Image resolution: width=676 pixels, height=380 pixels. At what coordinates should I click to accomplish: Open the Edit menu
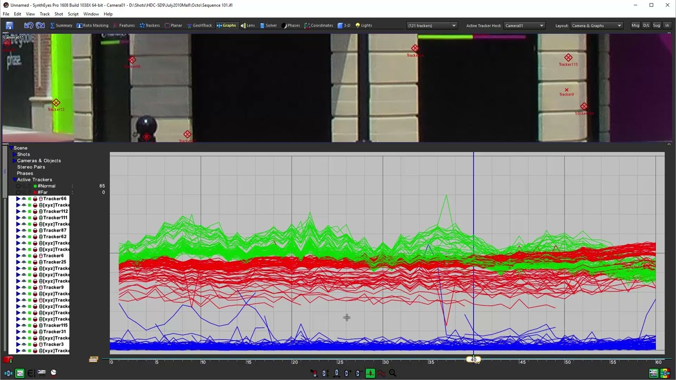click(17, 14)
